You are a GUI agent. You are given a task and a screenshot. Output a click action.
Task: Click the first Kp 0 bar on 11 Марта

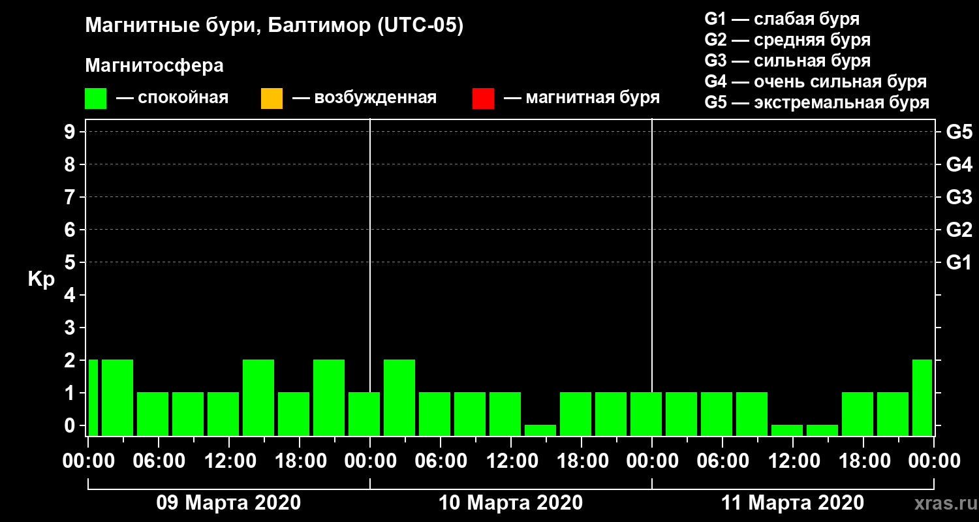pyautogui.click(x=787, y=430)
